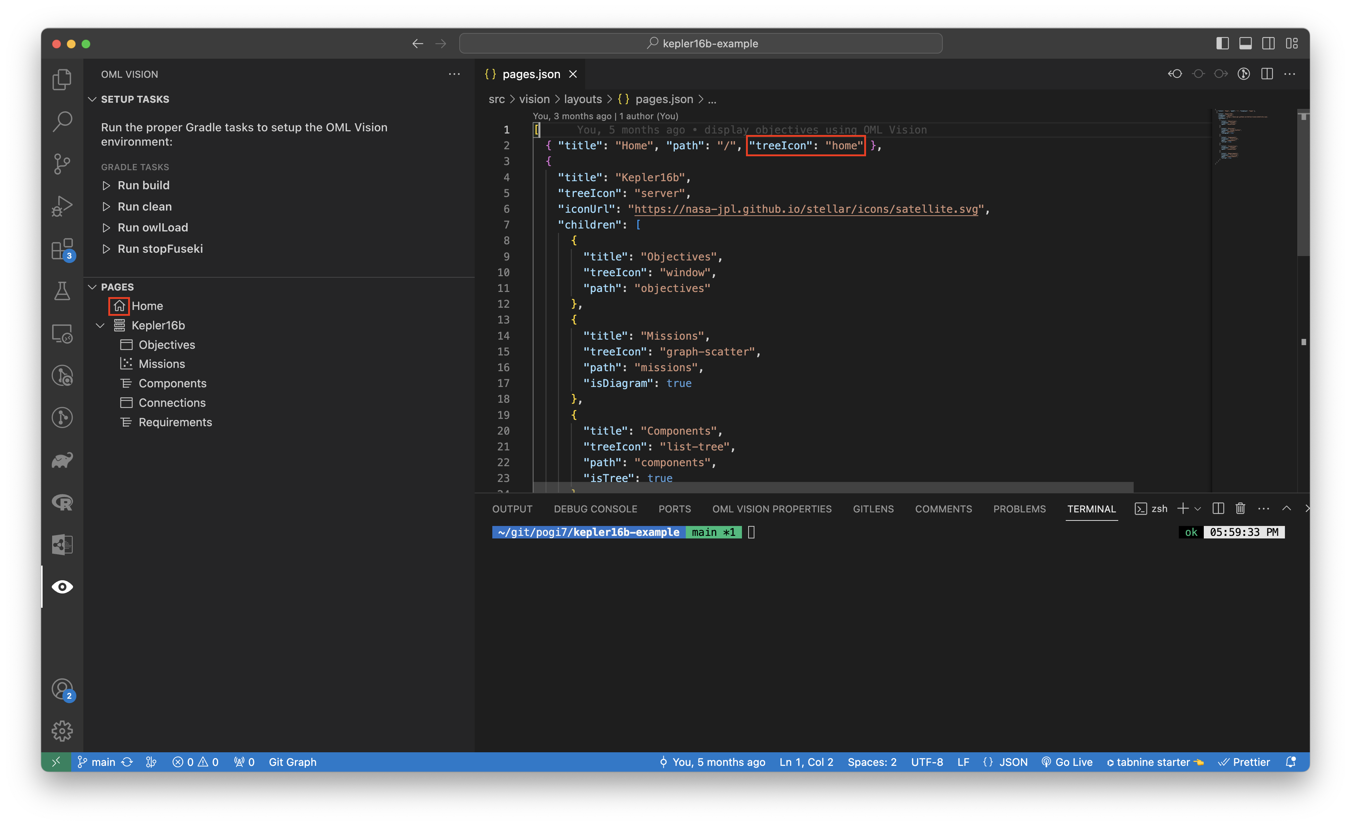Kill the terminal with trash icon
The image size is (1351, 826).
click(1240, 508)
